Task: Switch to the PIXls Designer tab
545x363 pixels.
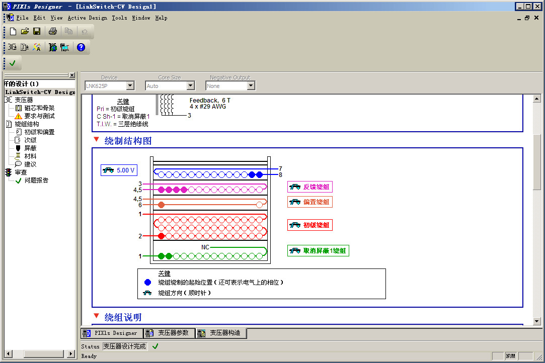Action: (112, 333)
